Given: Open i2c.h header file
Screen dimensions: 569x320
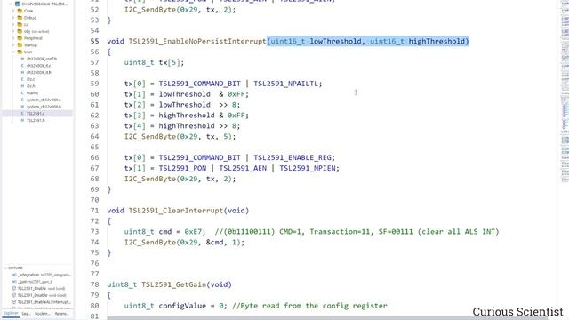Looking at the screenshot, I should [x=30, y=86].
